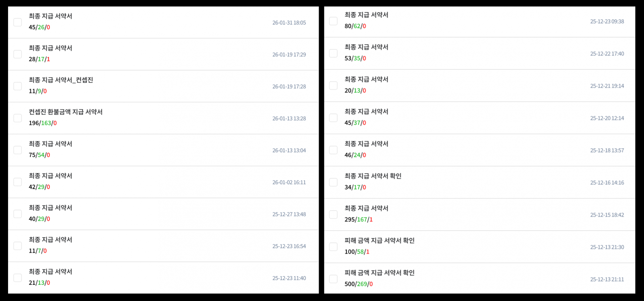Select the checkbox of the 500/269/0 entry
The height and width of the screenshot is (301, 644).
point(333,279)
